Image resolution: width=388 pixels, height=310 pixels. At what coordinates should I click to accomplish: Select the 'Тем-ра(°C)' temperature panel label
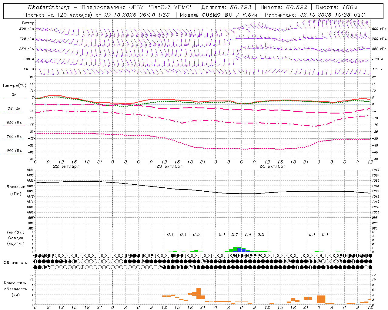(x=14, y=86)
